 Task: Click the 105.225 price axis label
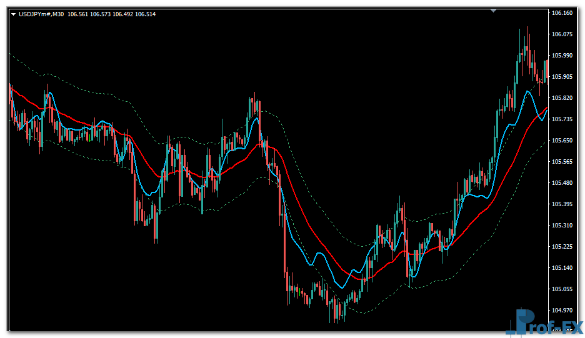click(x=563, y=247)
